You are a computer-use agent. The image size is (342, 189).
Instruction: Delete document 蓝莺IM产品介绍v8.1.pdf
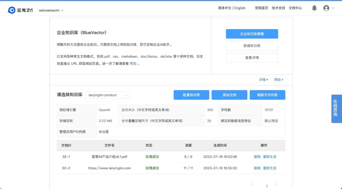[257, 156]
